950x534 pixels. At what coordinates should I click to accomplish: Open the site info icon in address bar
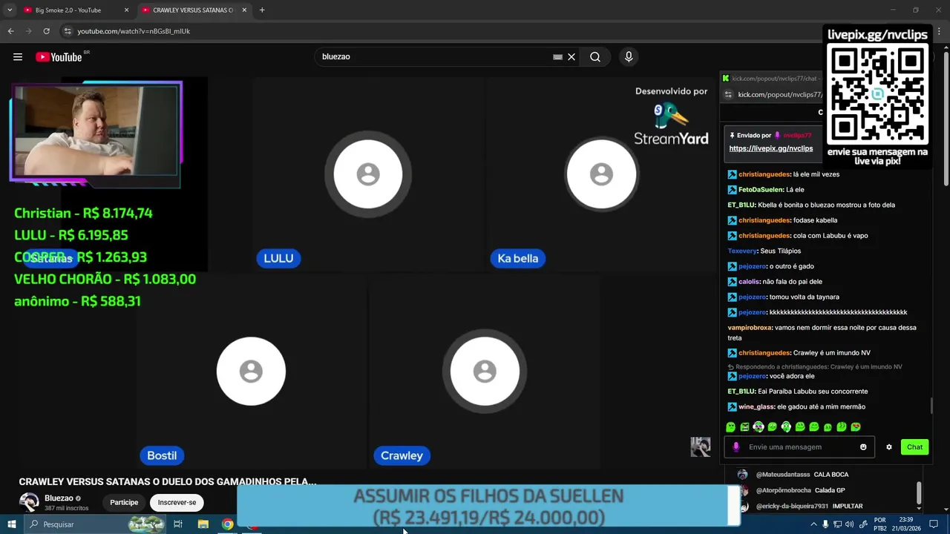(x=68, y=31)
